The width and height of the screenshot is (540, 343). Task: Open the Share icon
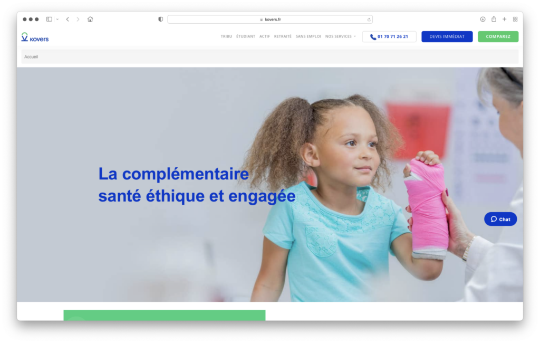(494, 19)
